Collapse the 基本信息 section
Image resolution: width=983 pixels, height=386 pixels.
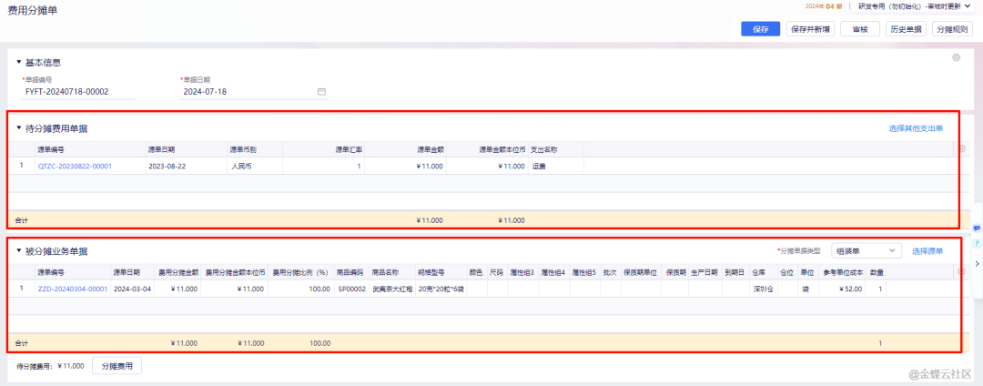[x=18, y=63]
